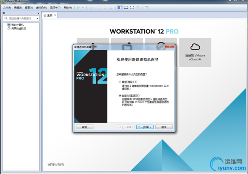This screenshot has width=248, height=174.
Task: Click the send Ctrl+Alt+Del toolbar icon
Action: click(x=91, y=8)
